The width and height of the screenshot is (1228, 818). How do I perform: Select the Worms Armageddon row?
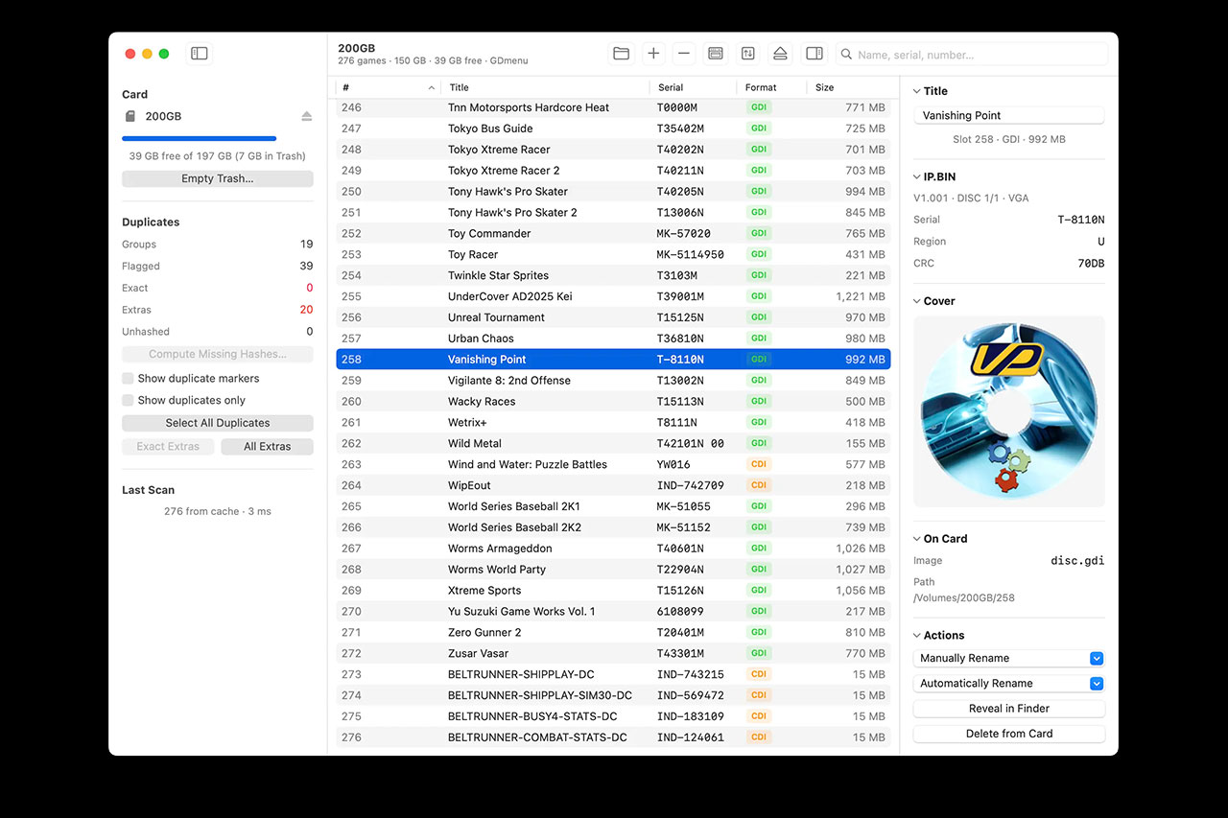tap(613, 549)
